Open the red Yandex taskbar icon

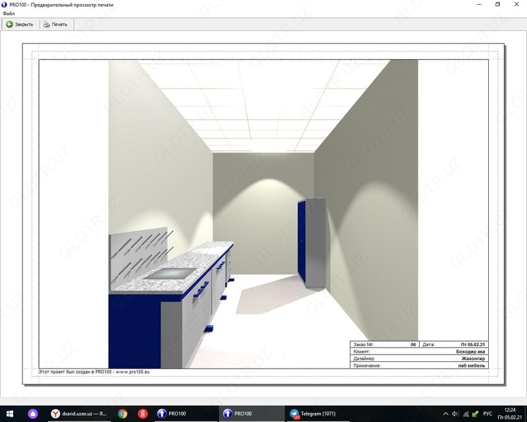(142, 413)
